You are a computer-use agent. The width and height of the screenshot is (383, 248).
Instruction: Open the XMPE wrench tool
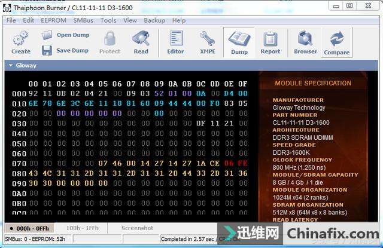click(208, 39)
